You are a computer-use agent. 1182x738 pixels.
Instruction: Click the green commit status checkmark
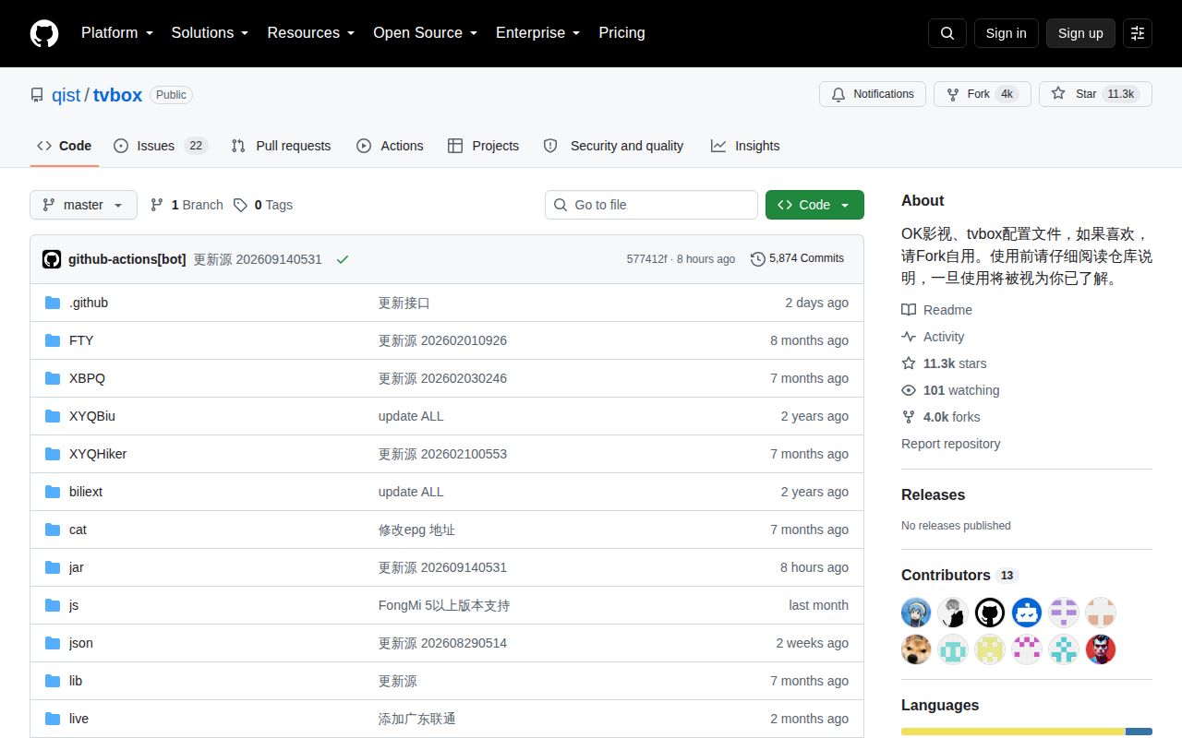pos(343,259)
